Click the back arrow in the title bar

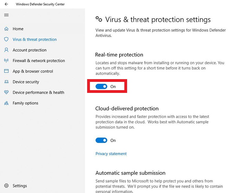point(6,4)
